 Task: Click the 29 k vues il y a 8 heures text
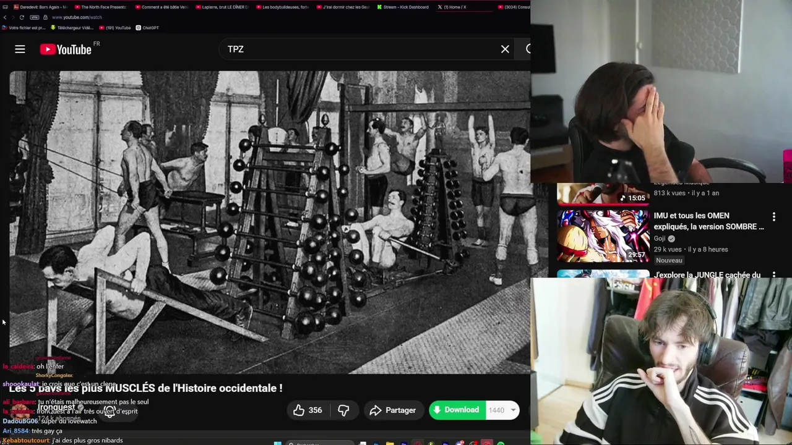point(691,249)
